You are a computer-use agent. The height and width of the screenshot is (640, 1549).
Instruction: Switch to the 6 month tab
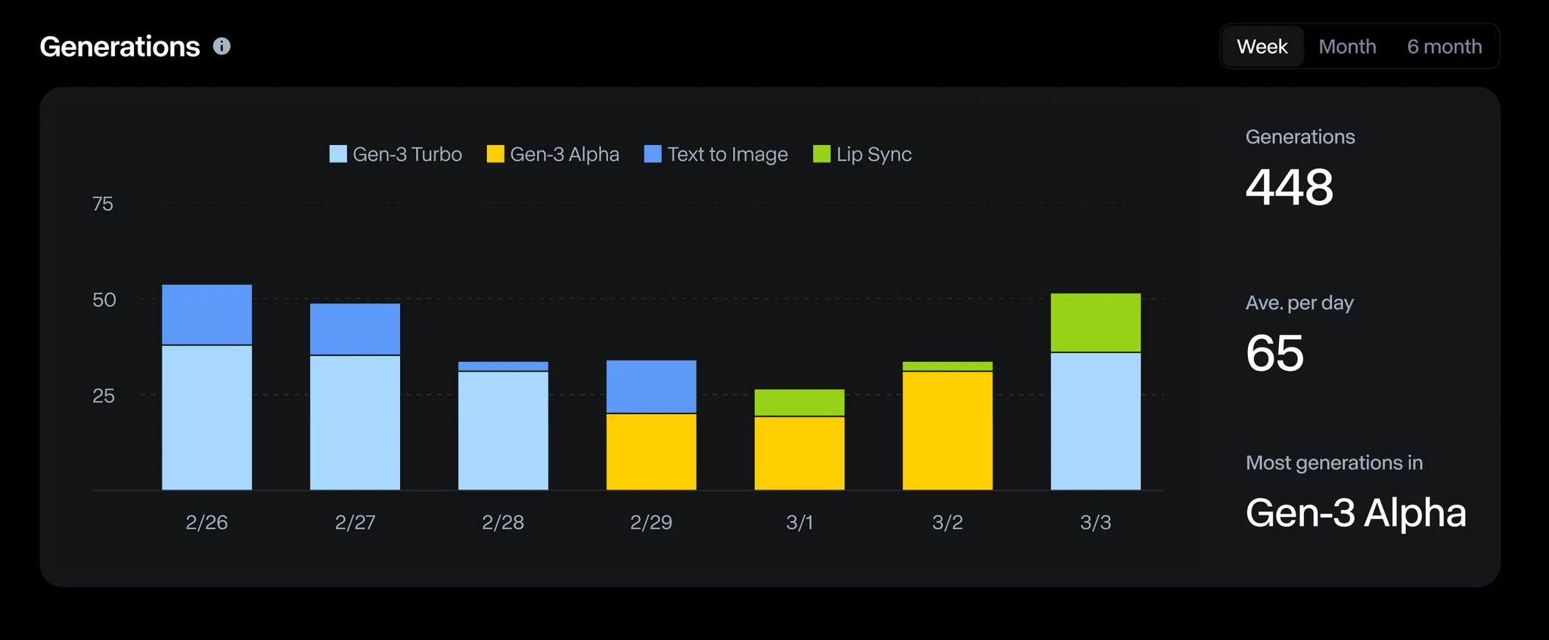[1444, 47]
